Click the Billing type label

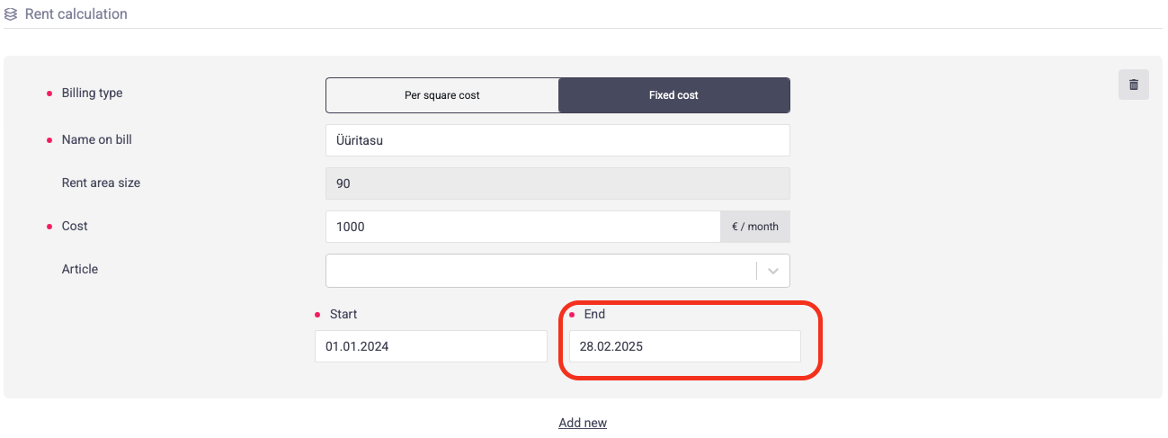92,93
